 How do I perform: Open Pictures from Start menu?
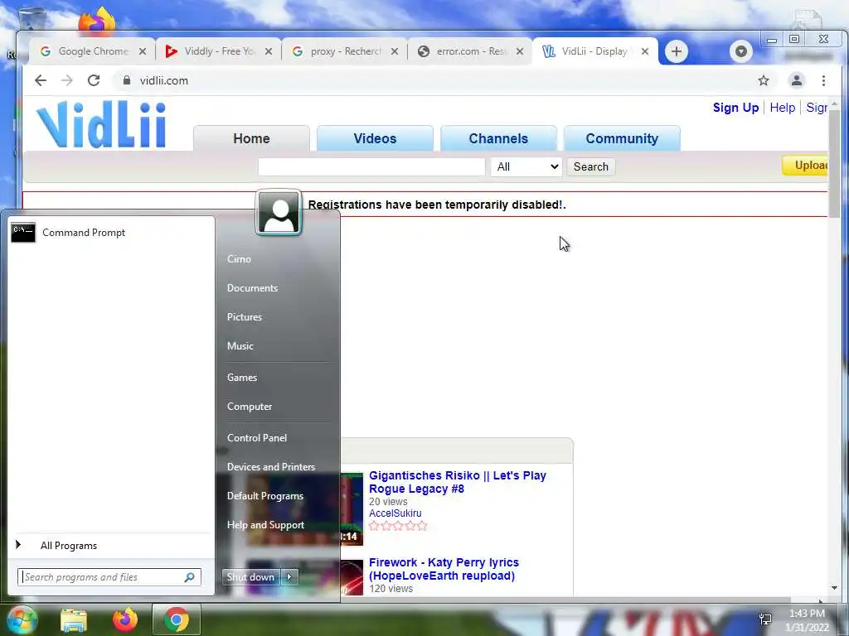point(245,317)
